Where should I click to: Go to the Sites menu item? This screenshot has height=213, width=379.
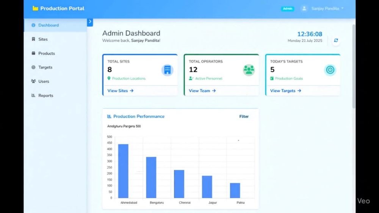(56, 39)
